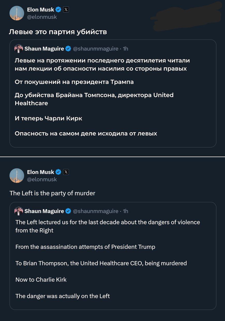The image size is (225, 321).
Task: Open the @elonmusk handle in the English tweet
Action: tap(42, 179)
